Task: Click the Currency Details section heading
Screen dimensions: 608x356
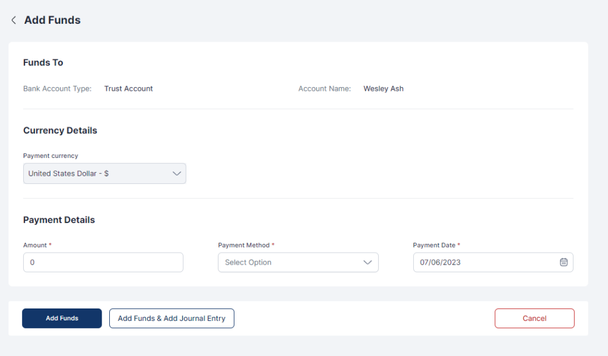Action: tap(60, 130)
